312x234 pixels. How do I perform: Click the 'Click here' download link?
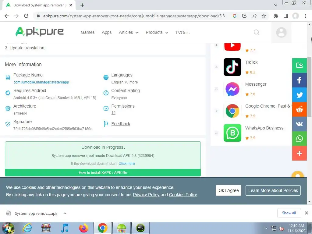127,164
